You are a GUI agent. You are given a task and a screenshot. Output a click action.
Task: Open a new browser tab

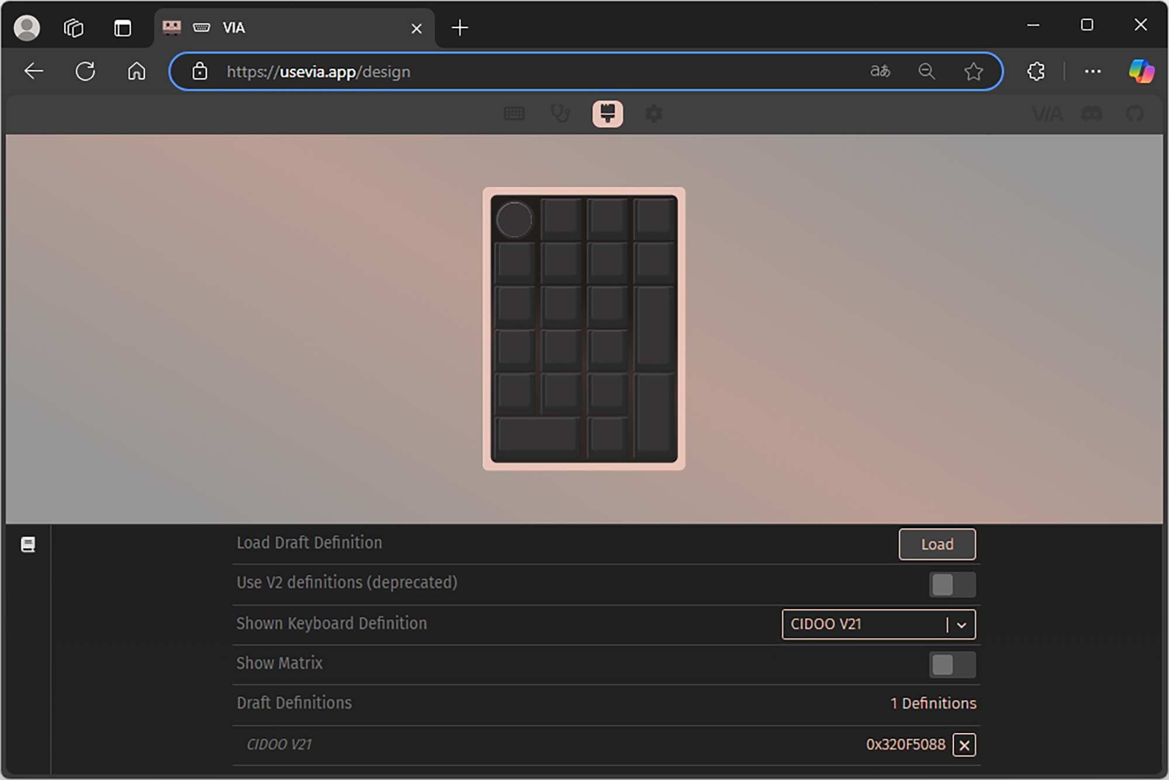pyautogui.click(x=460, y=27)
